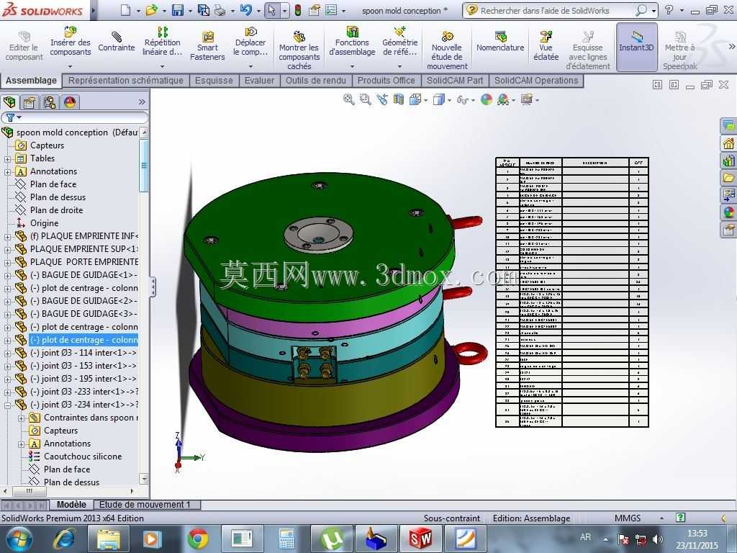737x553 pixels.
Task: Click the Undo icon
Action: pyautogui.click(x=246, y=10)
